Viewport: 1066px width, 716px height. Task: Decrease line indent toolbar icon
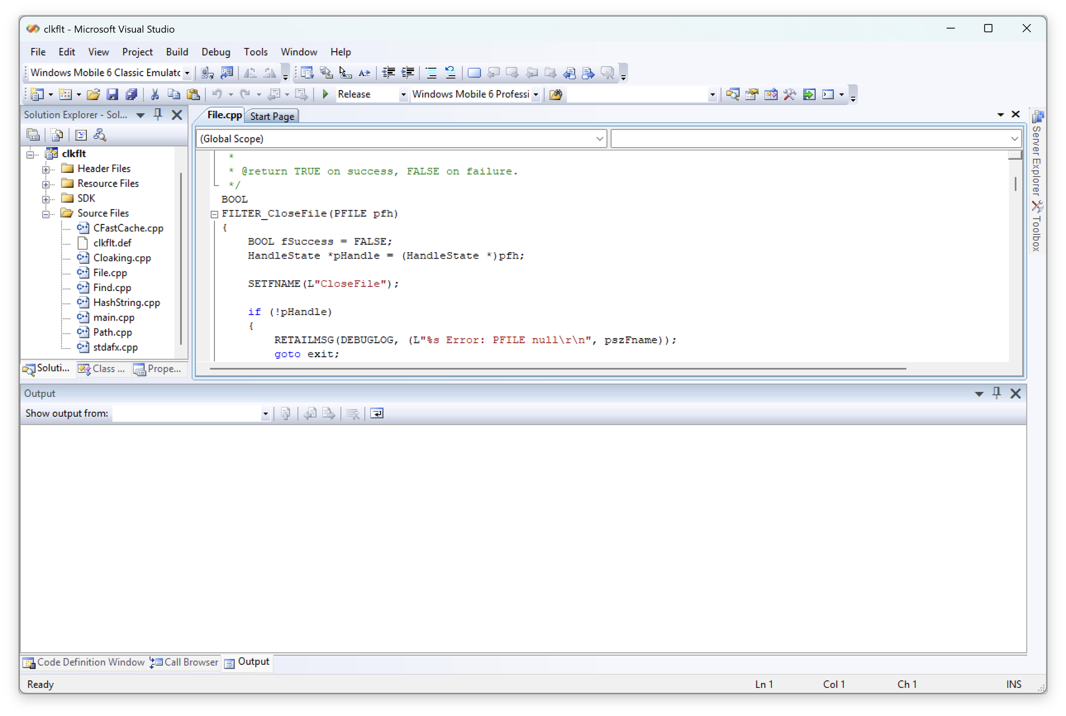pyautogui.click(x=389, y=73)
